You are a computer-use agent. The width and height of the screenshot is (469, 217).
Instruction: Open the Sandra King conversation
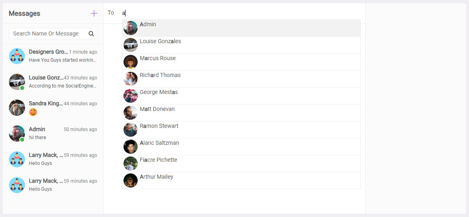(53, 108)
